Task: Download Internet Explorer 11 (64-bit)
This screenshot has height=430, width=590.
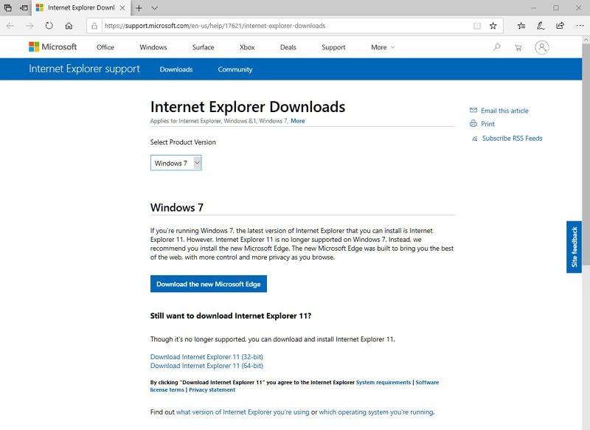Action: [206, 366]
